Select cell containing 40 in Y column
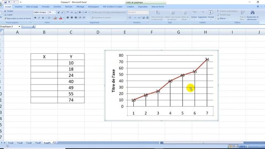Viewport: 265px width, 149px height. point(71,82)
